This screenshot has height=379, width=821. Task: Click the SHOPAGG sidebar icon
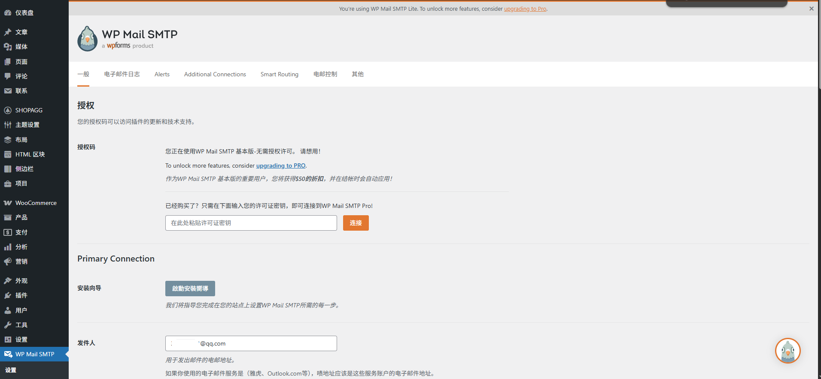[8, 110]
